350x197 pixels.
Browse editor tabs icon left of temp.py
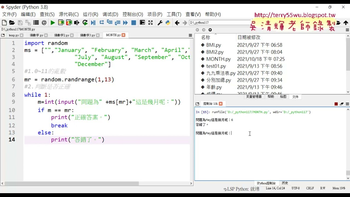click(x=3, y=35)
